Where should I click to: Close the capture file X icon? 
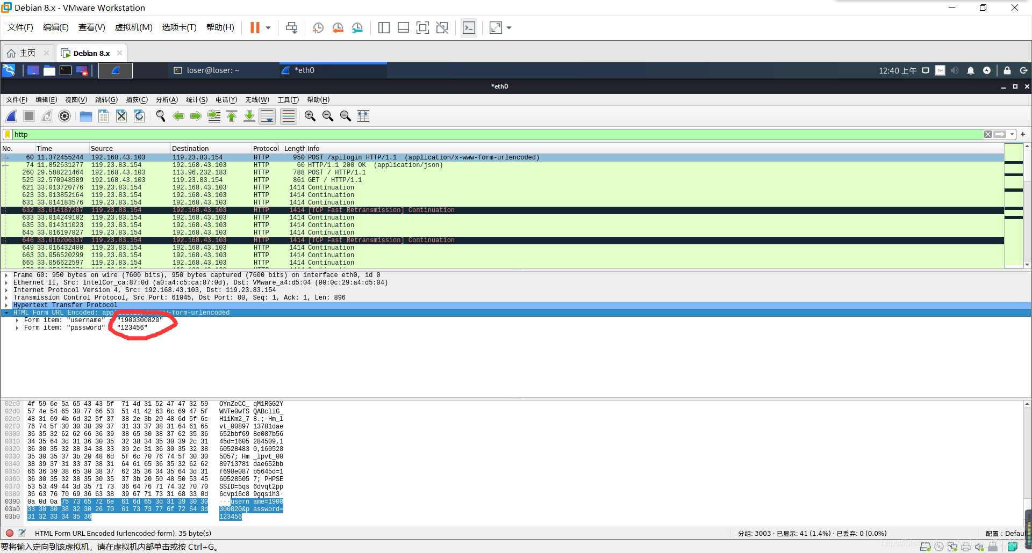pyautogui.click(x=121, y=116)
